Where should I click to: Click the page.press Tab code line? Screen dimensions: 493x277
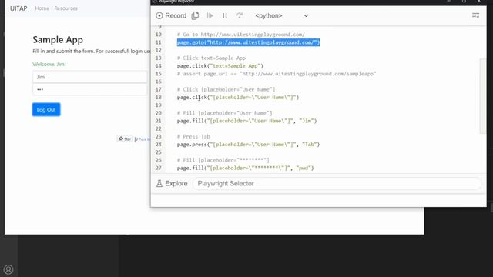(248, 145)
